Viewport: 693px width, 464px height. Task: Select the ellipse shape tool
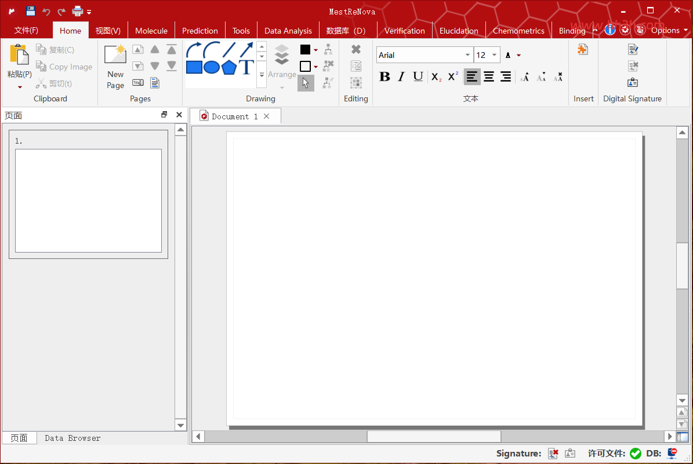(212, 67)
